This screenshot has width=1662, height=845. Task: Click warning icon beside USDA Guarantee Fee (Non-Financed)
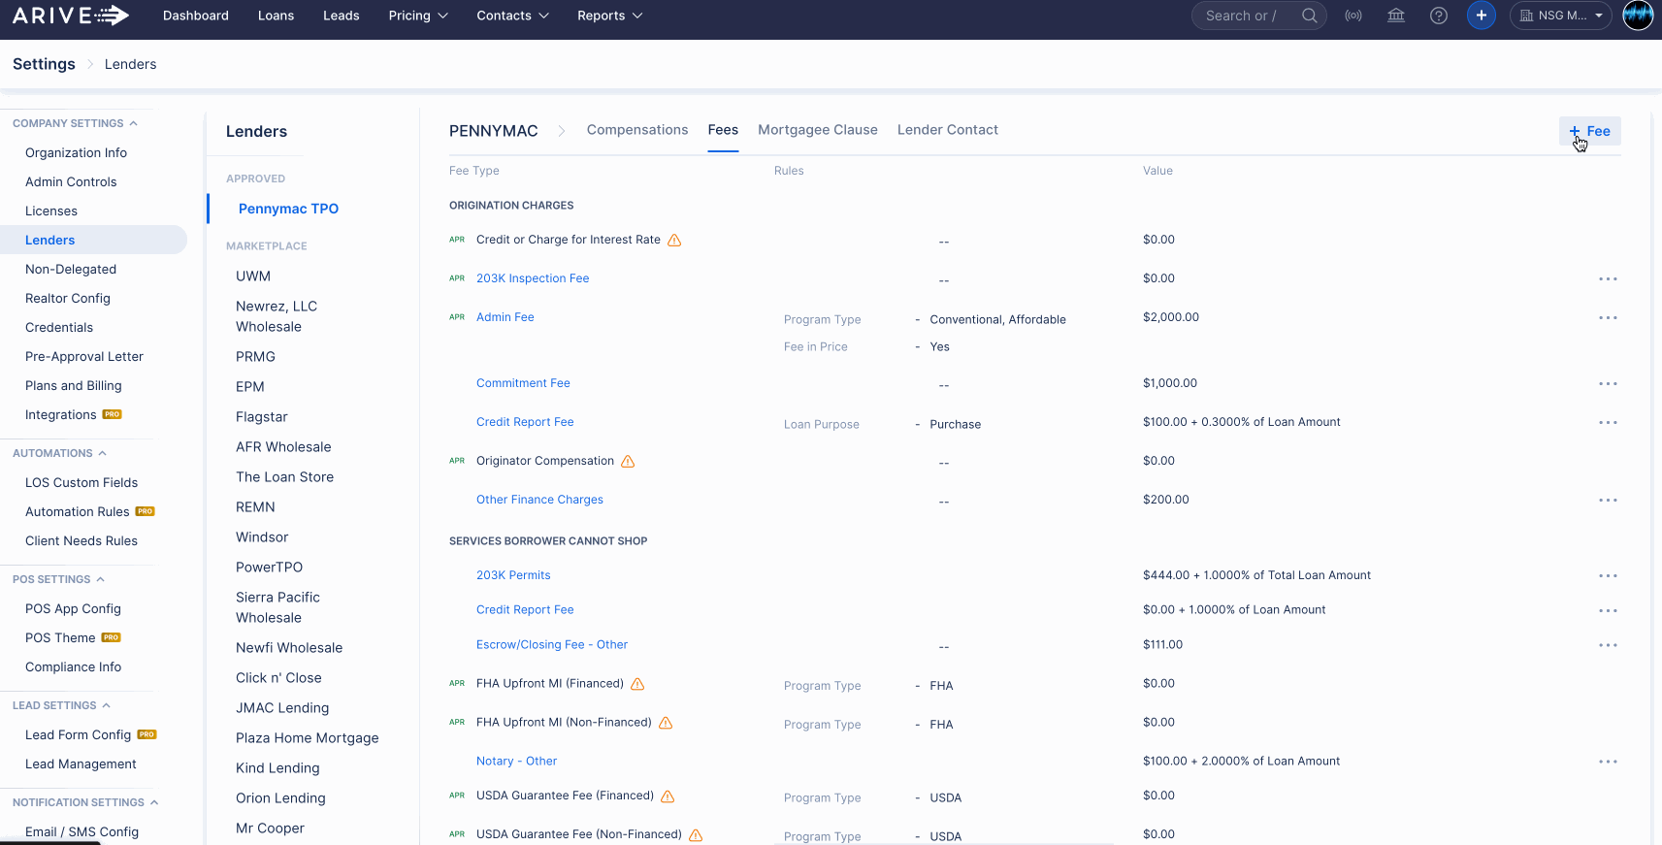[696, 835]
